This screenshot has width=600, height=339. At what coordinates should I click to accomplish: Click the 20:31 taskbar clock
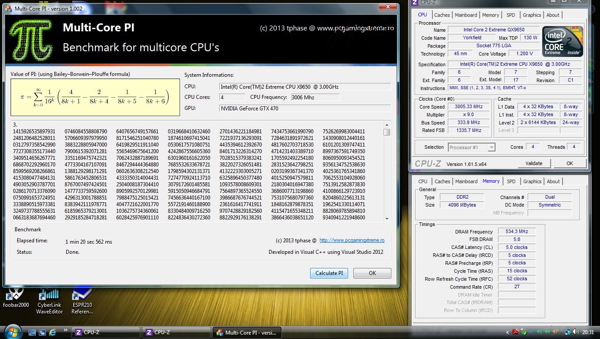588,332
